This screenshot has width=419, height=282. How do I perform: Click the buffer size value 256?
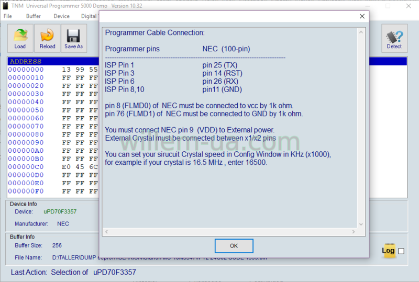[x=57, y=245]
